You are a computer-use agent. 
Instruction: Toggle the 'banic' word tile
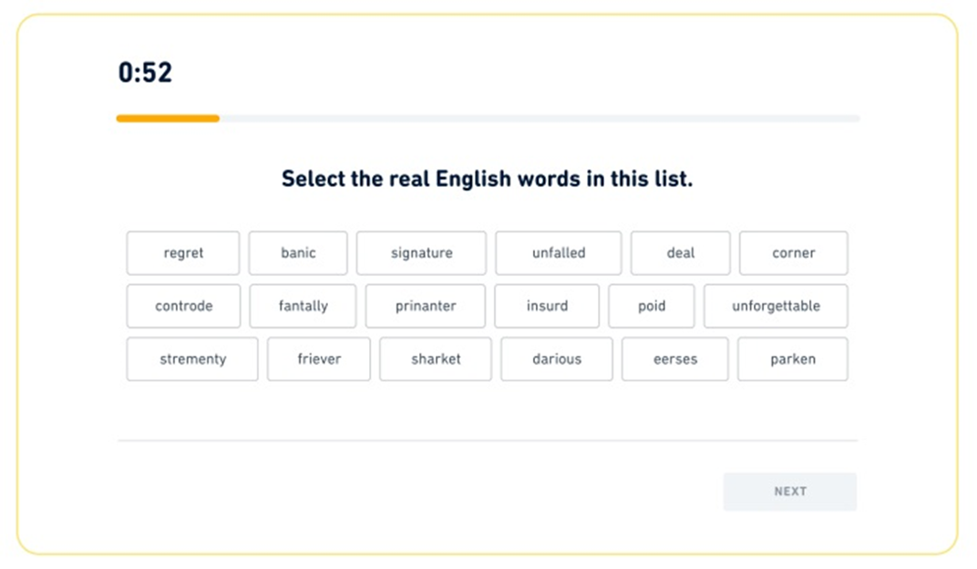pyautogui.click(x=298, y=253)
